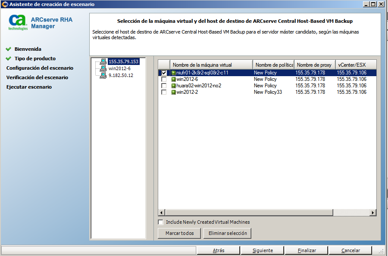388x256 pixels.
Task: Click the window resize grip at corner
Action: click(381, 251)
